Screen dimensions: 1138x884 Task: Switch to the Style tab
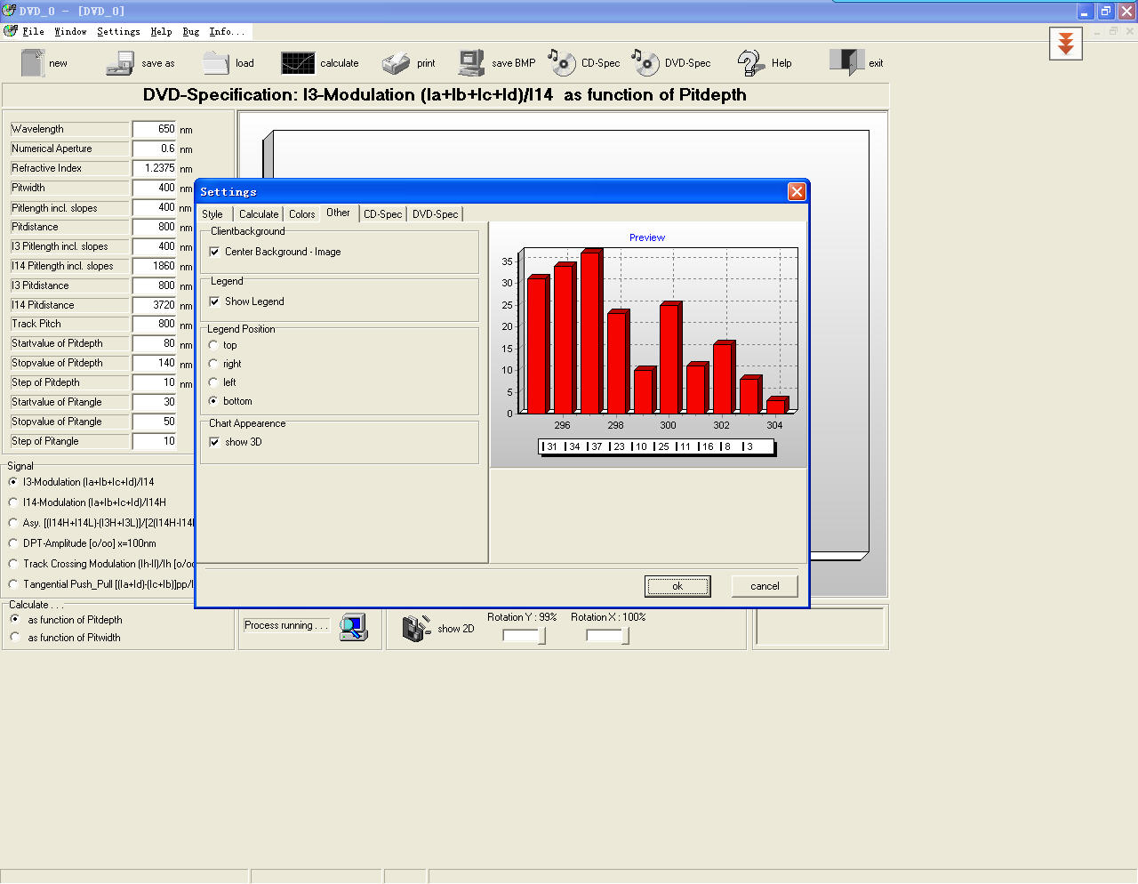point(212,214)
